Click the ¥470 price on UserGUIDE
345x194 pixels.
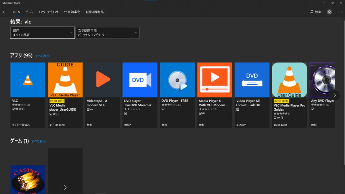[62, 125]
